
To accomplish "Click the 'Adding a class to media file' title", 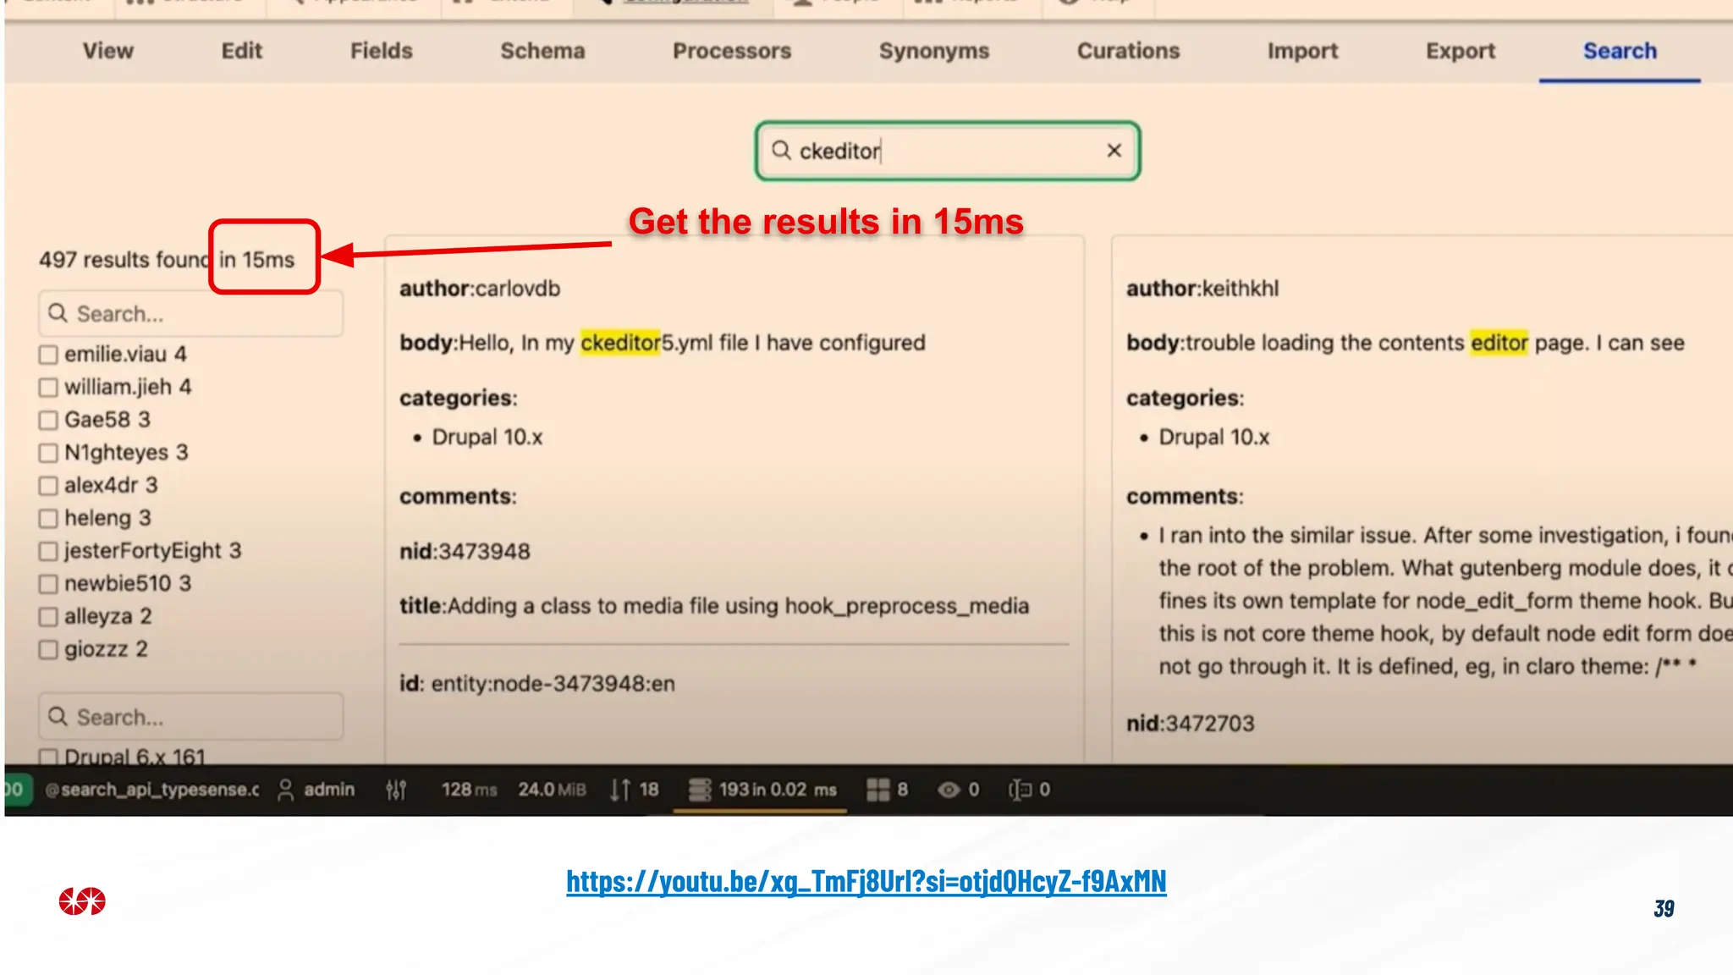I will pos(714,606).
